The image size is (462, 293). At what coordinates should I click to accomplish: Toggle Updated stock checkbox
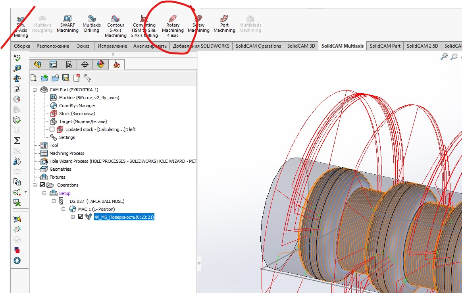click(52, 129)
